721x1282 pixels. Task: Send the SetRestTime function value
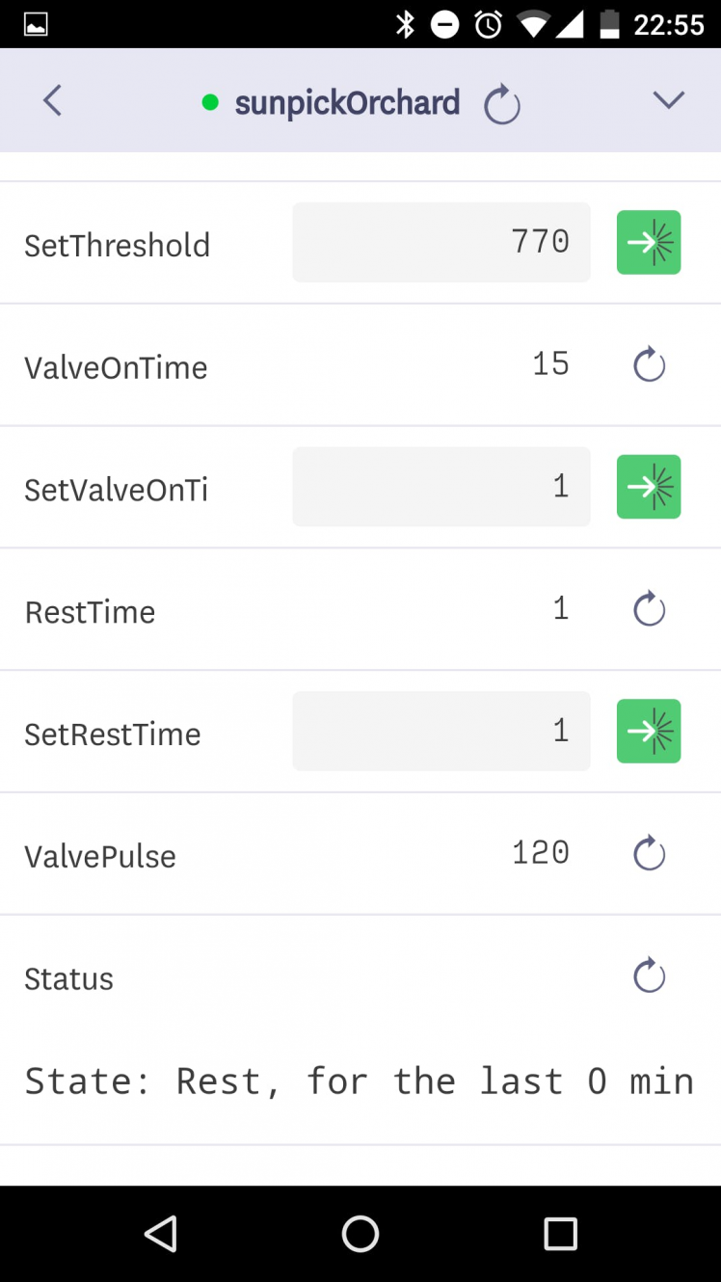[649, 731]
